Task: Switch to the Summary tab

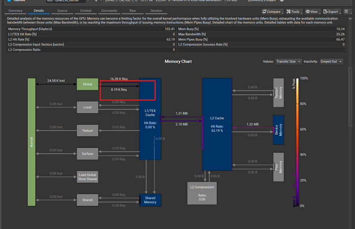Action: click(16, 11)
